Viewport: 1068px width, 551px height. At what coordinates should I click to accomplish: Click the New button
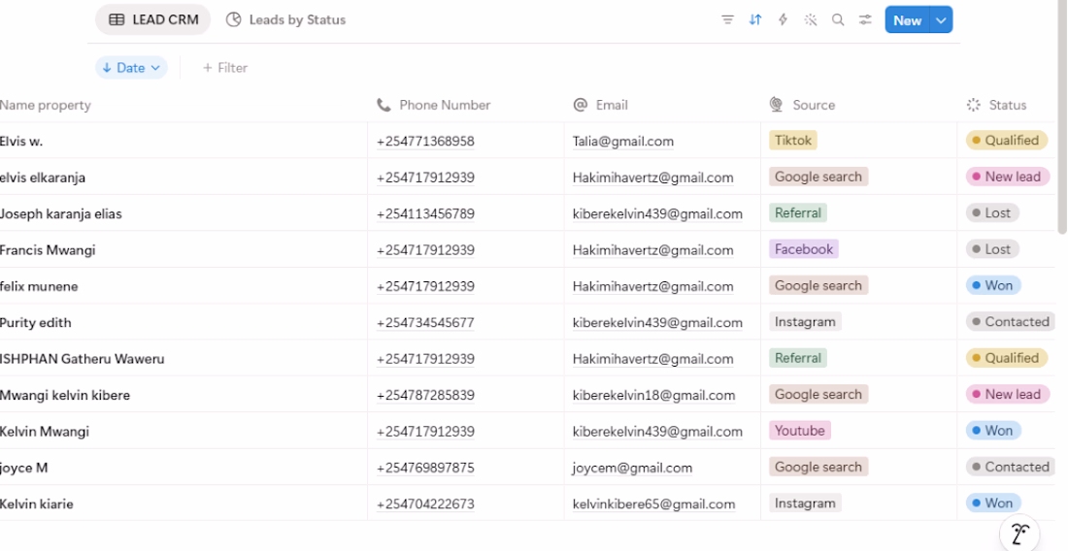[907, 20]
